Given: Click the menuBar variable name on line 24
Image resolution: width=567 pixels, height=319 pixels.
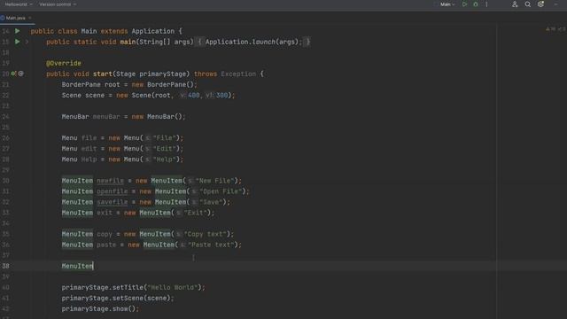Looking at the screenshot, I should coord(106,116).
